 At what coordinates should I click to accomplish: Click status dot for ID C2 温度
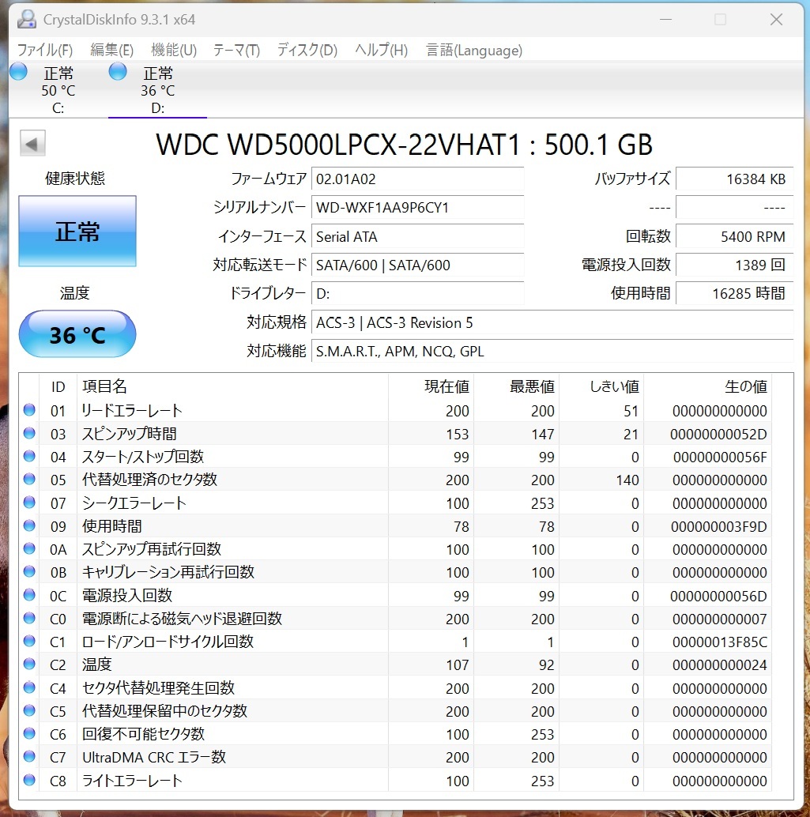click(29, 664)
